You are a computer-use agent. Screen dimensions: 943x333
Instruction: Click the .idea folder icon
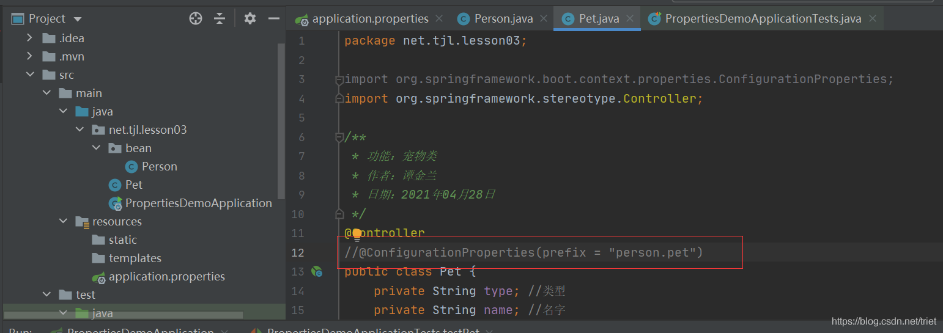[x=49, y=38]
